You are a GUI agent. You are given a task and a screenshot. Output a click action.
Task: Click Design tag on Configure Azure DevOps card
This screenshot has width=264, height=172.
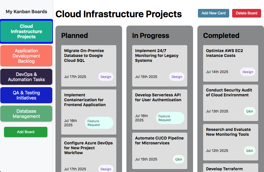[x=106, y=169]
